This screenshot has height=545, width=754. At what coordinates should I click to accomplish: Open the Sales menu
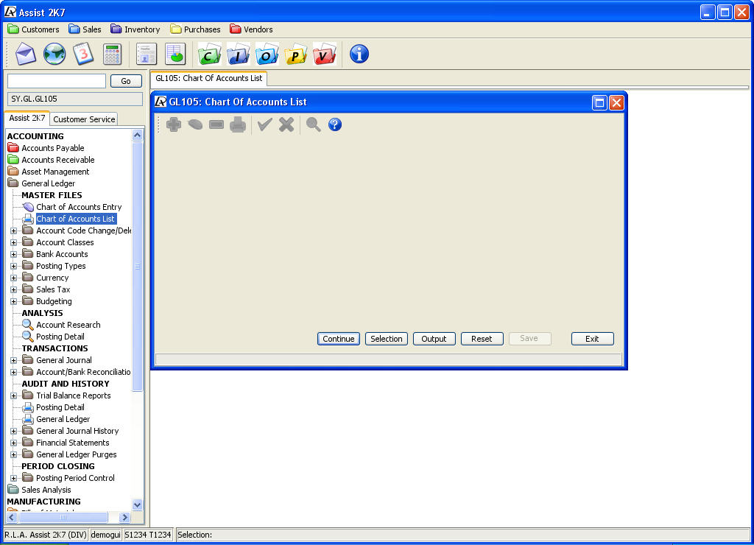coord(85,29)
